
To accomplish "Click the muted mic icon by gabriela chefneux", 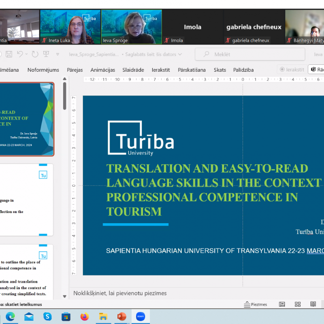I will (228, 40).
